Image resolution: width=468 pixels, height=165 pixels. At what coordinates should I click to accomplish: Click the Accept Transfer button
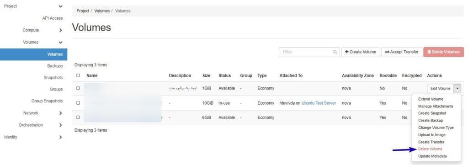point(402,52)
